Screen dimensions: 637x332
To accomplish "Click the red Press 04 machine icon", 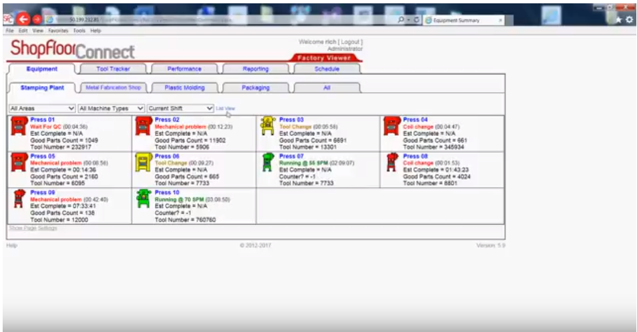I will point(391,126).
